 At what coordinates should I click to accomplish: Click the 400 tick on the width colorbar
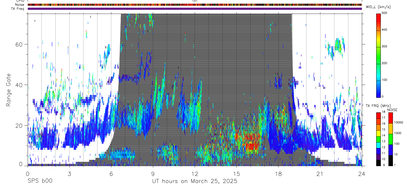(x=385, y=30)
